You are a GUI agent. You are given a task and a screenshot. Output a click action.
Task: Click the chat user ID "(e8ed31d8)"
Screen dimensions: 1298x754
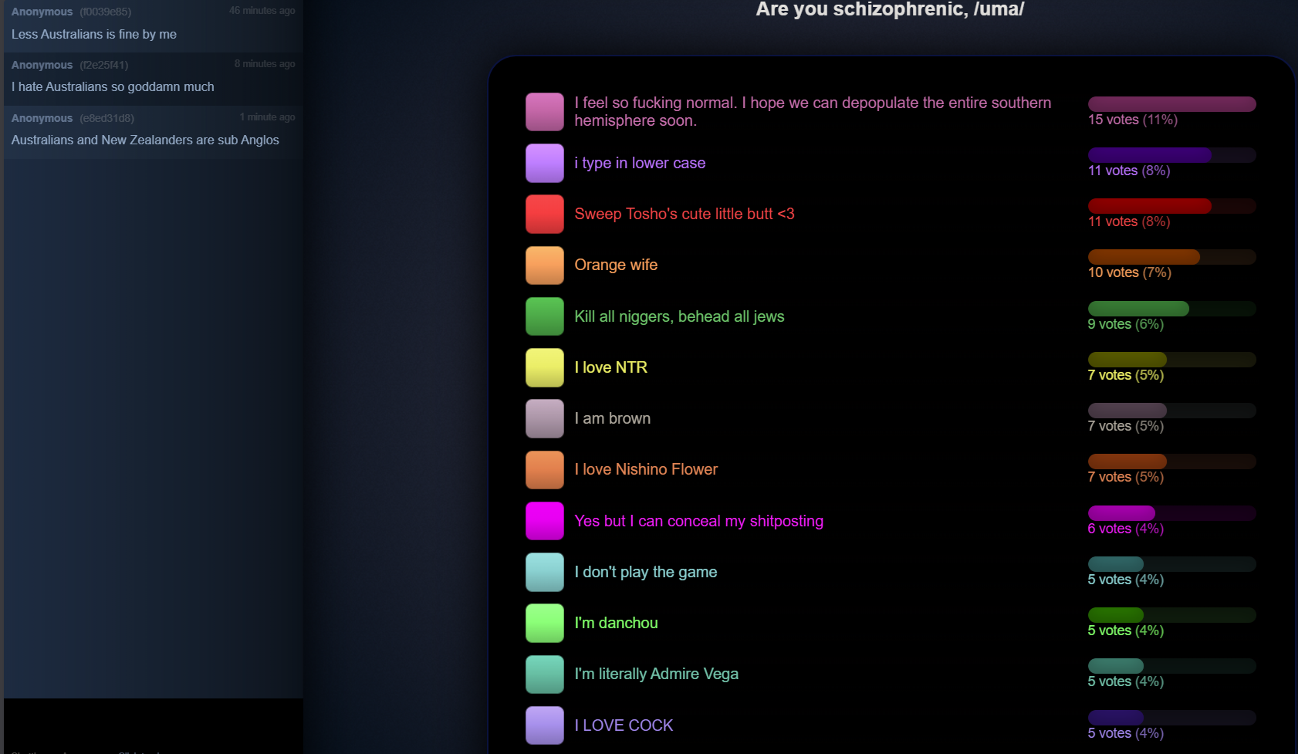(x=107, y=118)
